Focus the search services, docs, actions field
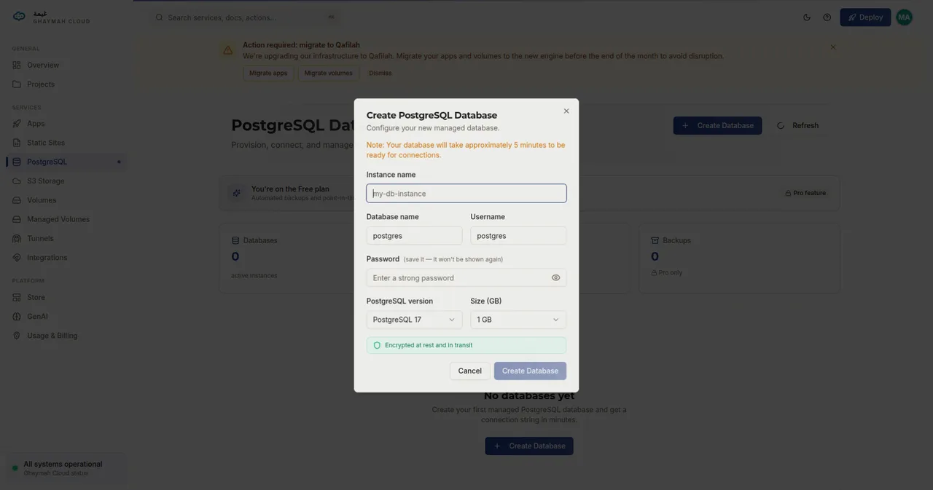The height and width of the screenshot is (490, 933). click(x=246, y=17)
